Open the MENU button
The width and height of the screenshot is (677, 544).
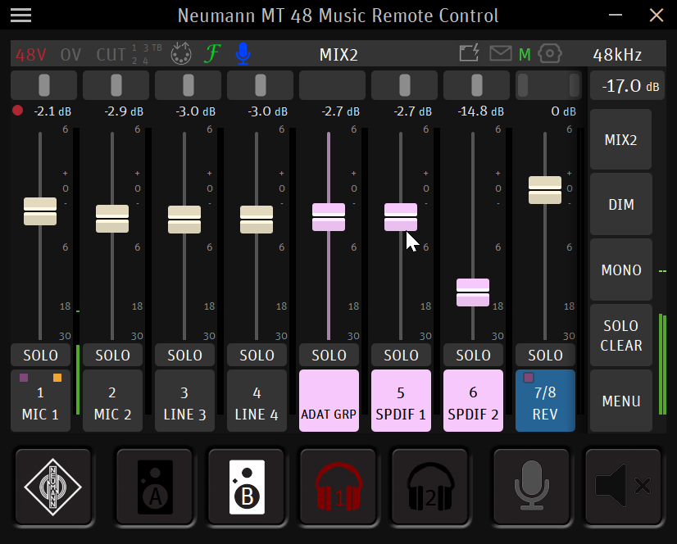point(621,401)
